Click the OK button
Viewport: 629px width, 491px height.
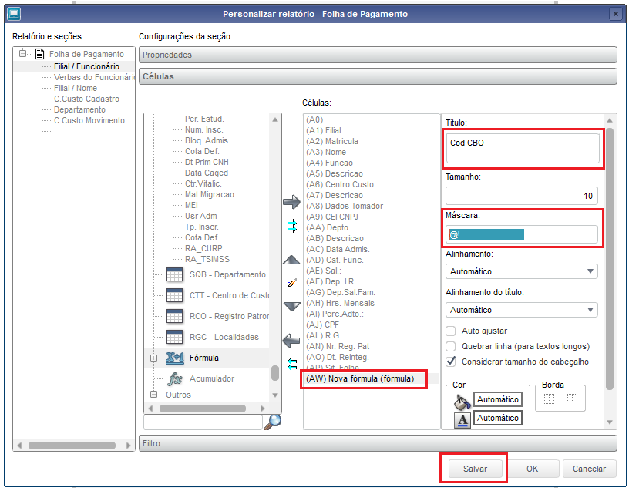point(533,469)
